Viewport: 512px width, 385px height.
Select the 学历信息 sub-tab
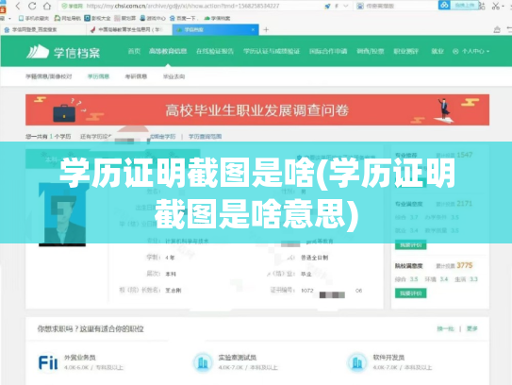point(98,76)
